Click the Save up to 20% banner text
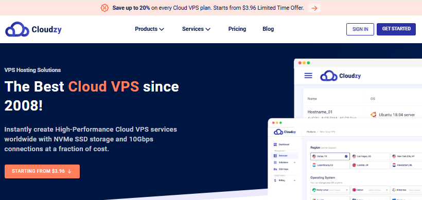Viewport: 422px width, 200px height. click(x=131, y=8)
